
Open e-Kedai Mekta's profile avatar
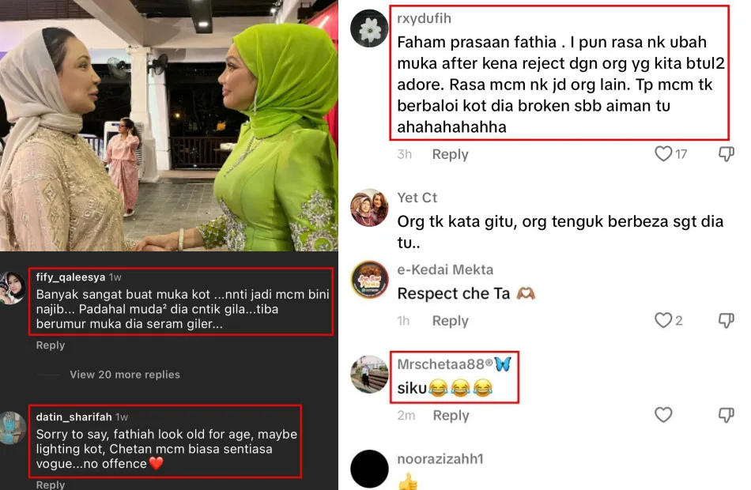(369, 279)
